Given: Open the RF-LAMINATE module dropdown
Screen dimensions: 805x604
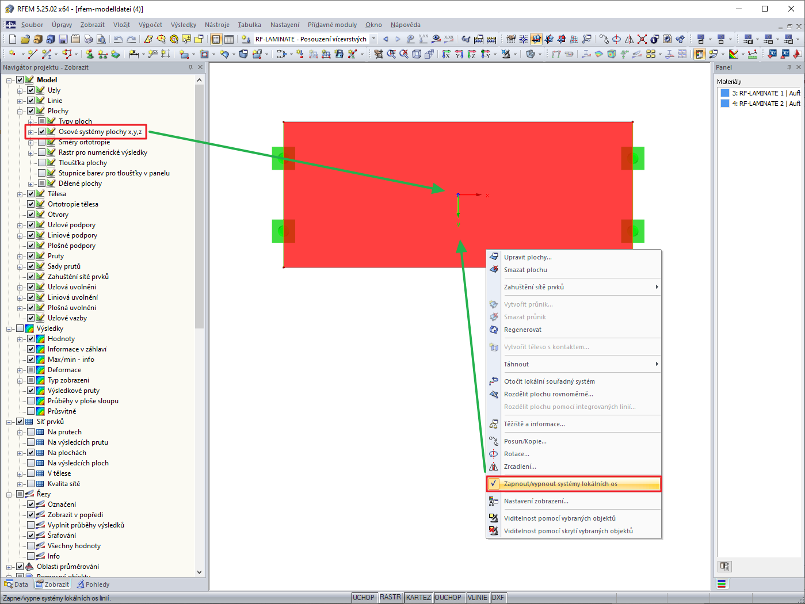Looking at the screenshot, I should tap(373, 39).
